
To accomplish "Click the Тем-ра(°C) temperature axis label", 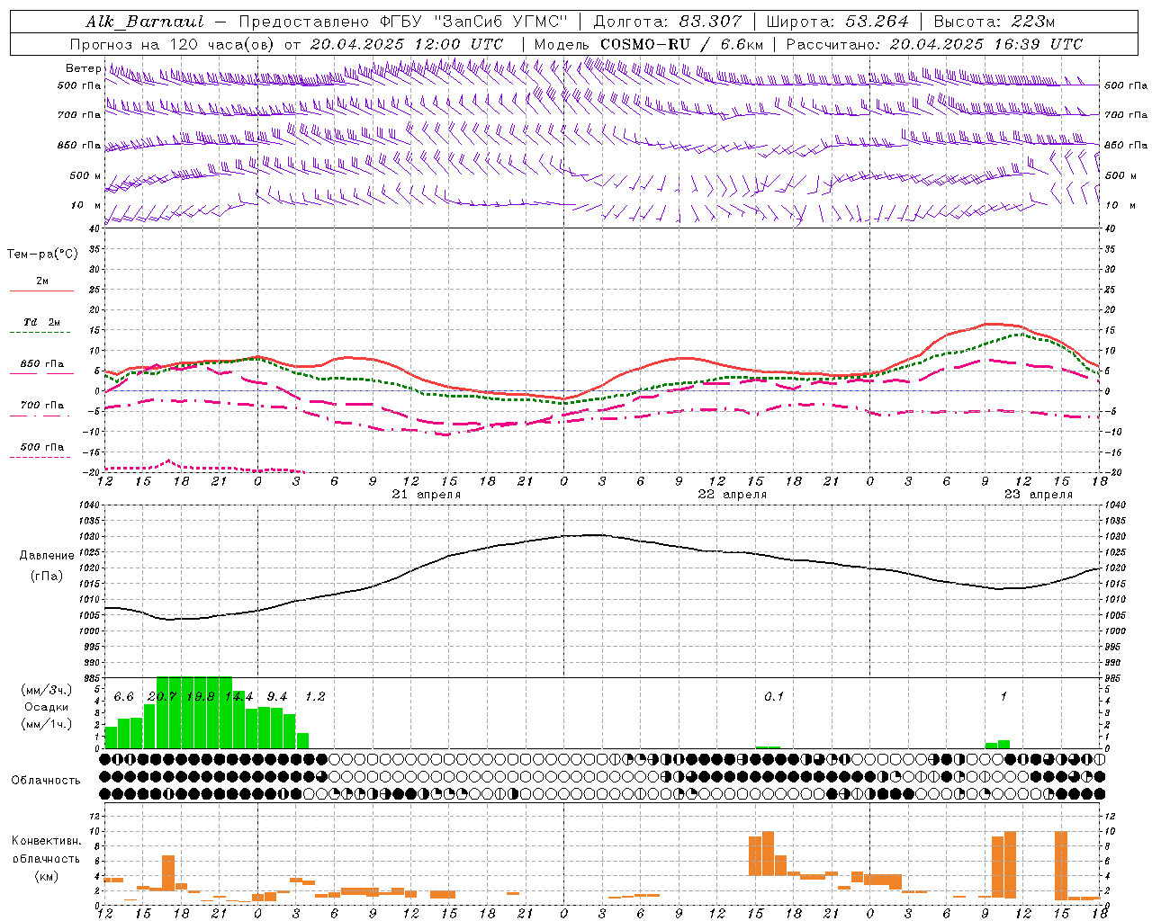I will [x=42, y=255].
